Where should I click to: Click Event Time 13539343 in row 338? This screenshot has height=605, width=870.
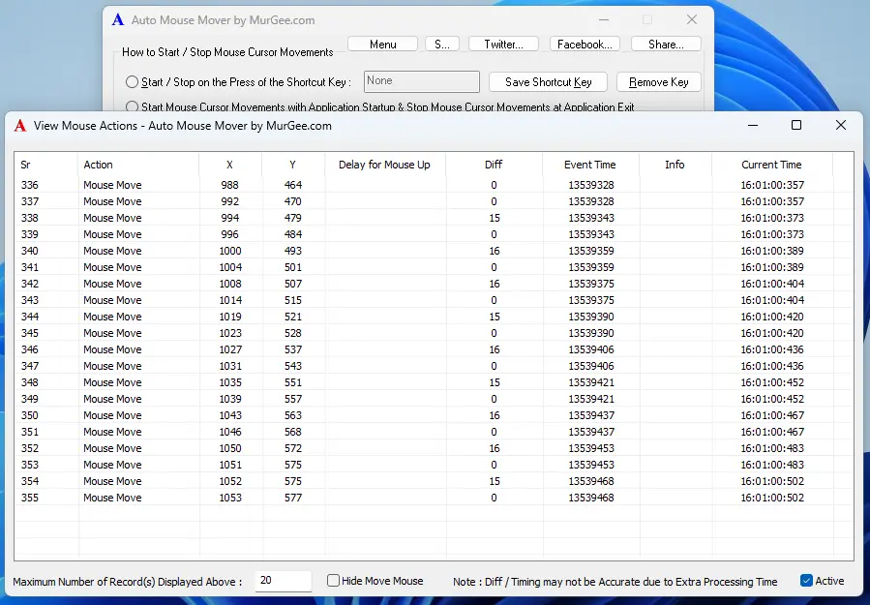591,218
